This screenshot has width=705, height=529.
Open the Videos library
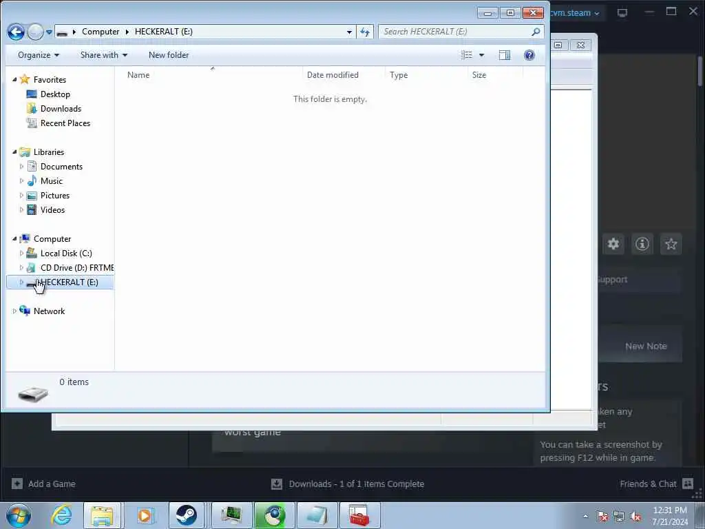(x=52, y=209)
